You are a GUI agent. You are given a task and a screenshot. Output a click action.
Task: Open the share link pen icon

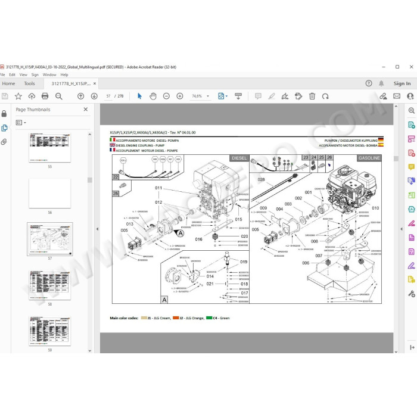pyautogui.click(x=383, y=96)
